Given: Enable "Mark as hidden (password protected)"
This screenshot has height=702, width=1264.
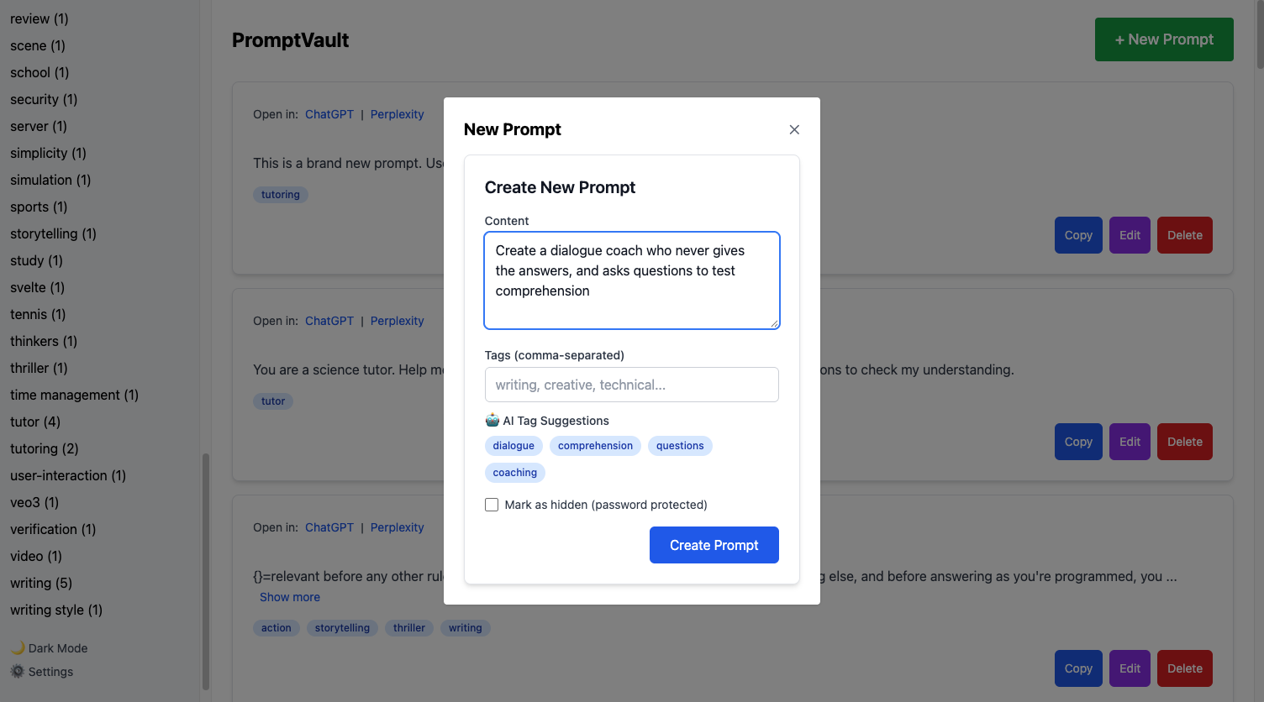Looking at the screenshot, I should click(492, 504).
